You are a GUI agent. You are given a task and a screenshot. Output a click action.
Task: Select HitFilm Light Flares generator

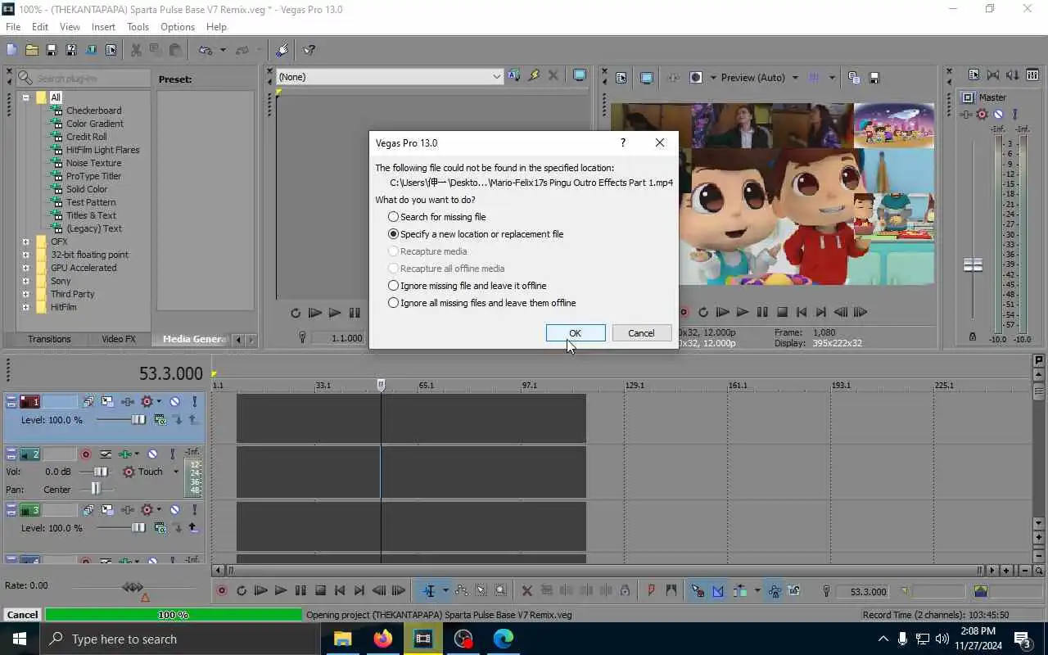102,150
